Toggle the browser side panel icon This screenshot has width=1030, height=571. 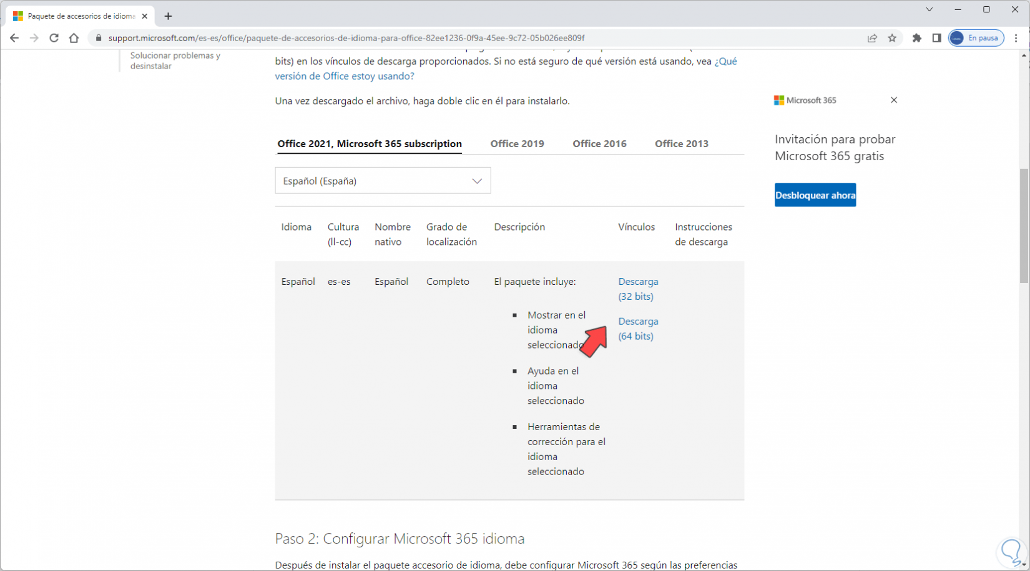[x=936, y=38]
